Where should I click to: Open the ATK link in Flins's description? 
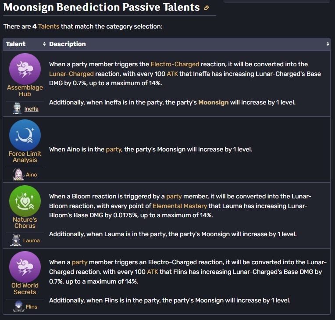[153, 272]
